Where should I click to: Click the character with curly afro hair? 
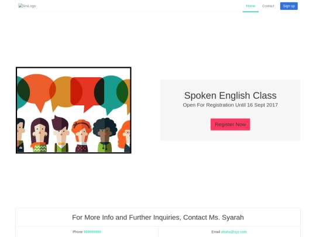pyautogui.click(x=105, y=135)
